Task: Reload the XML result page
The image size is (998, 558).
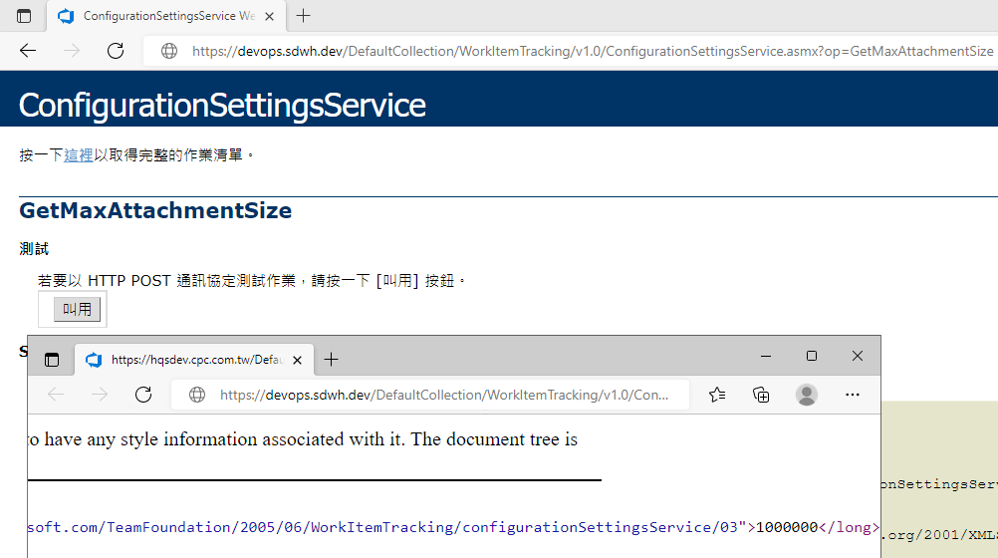Action: (143, 395)
